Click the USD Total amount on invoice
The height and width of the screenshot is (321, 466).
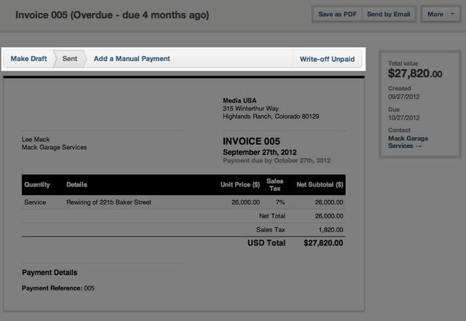click(x=323, y=243)
